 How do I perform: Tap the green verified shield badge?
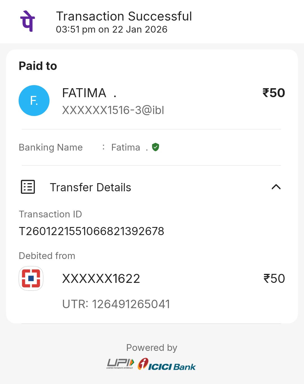(155, 147)
